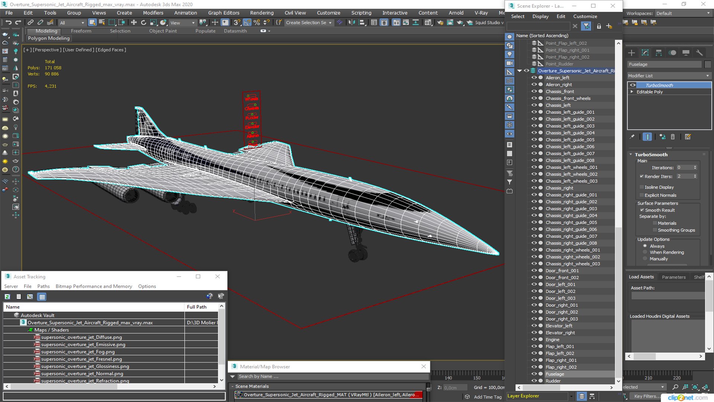Select the Select and Rotate tool
The image size is (714, 402).
(143, 23)
